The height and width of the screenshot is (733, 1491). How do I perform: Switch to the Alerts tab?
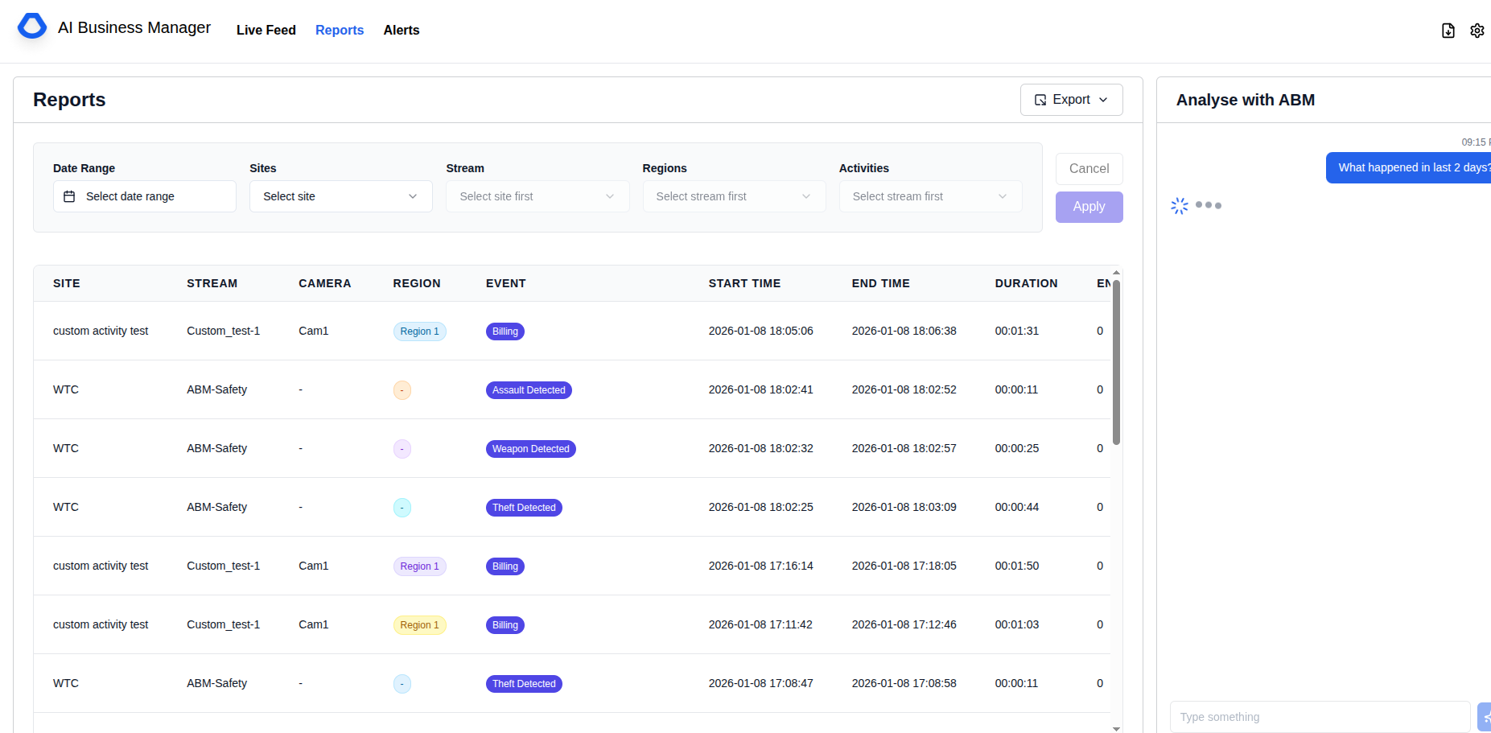click(401, 30)
